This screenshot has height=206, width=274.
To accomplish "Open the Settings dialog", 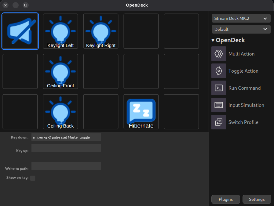I will (257, 199).
